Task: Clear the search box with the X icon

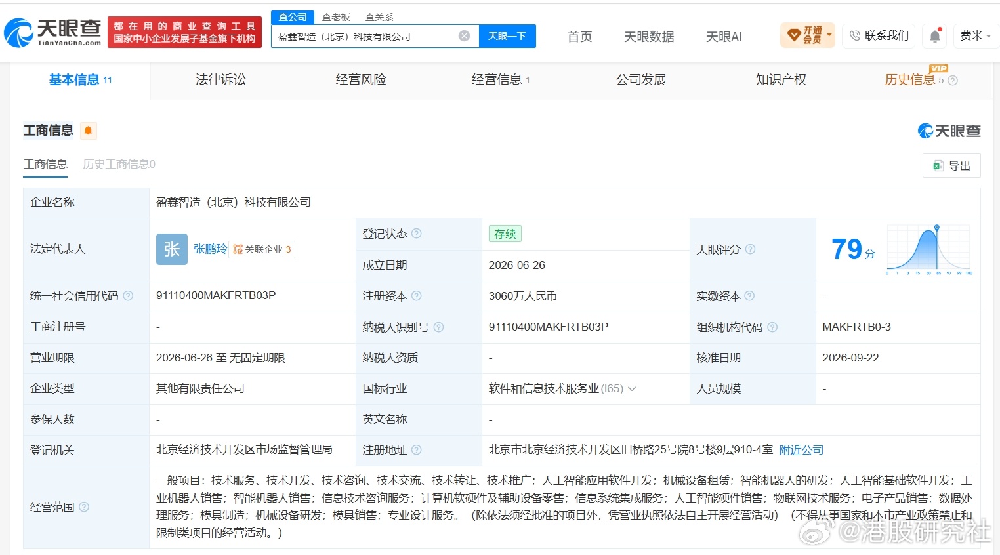Action: point(464,36)
